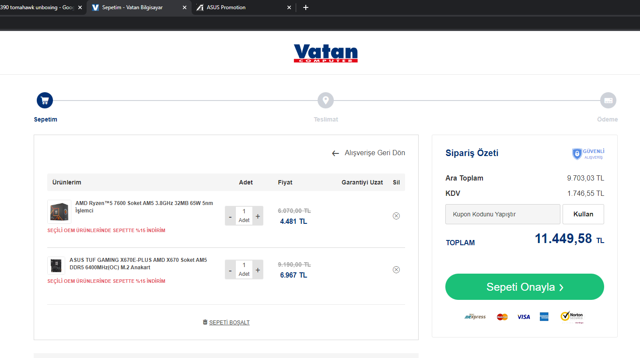Click the Ödeme step label

(x=608, y=119)
